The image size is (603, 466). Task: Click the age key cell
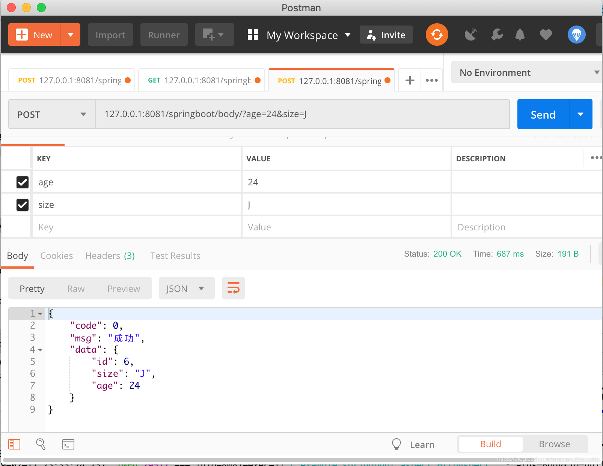pos(137,182)
